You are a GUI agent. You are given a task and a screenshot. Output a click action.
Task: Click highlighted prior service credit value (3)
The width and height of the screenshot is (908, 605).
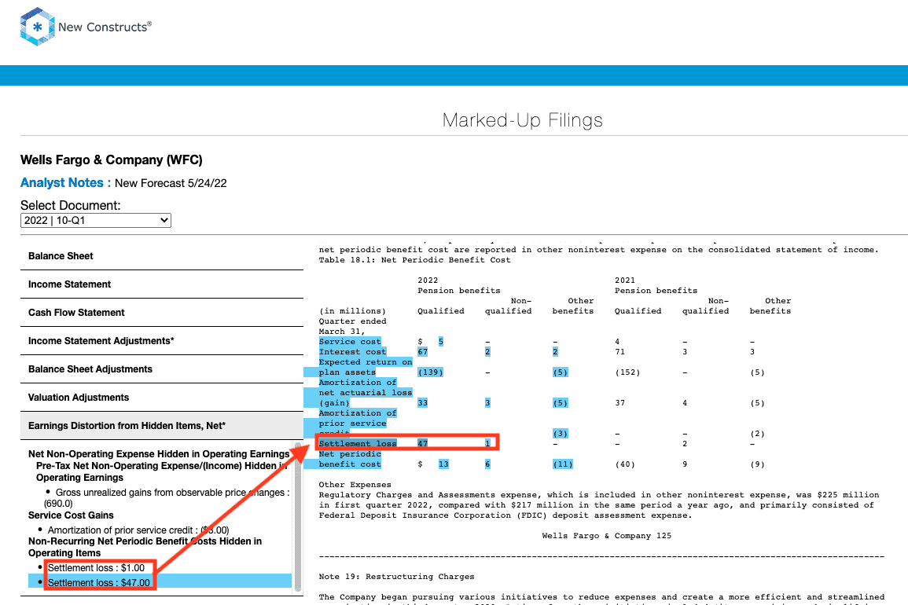point(560,434)
